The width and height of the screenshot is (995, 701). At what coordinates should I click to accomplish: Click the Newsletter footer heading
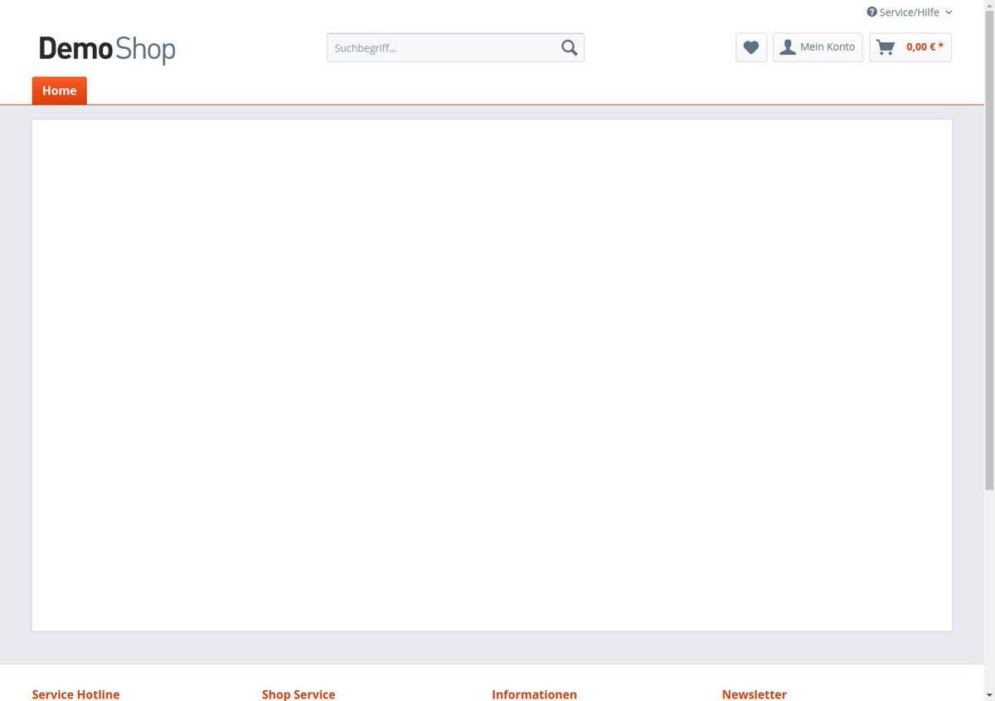(754, 694)
